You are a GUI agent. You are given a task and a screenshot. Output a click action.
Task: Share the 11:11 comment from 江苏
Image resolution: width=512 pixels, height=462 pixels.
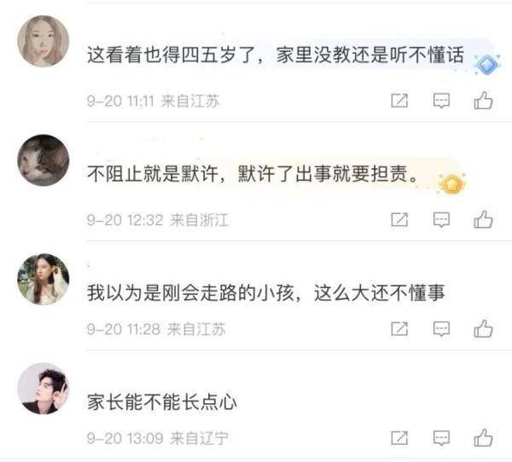click(x=399, y=101)
